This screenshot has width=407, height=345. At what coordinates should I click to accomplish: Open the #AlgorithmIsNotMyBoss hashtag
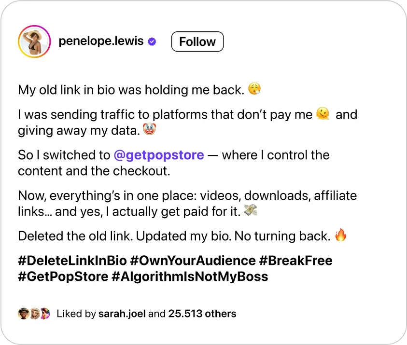coord(190,276)
